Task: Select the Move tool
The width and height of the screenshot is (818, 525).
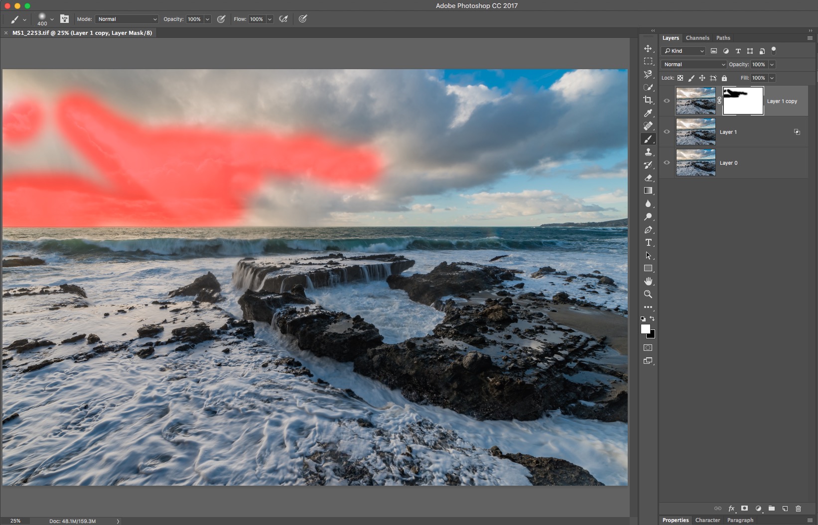Action: pos(648,48)
